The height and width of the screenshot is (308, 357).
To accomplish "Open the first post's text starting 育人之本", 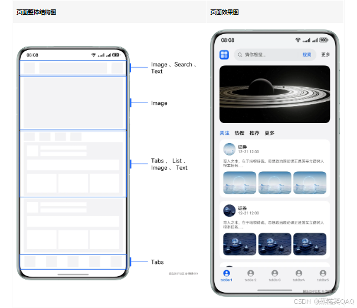I will pos(273,163).
